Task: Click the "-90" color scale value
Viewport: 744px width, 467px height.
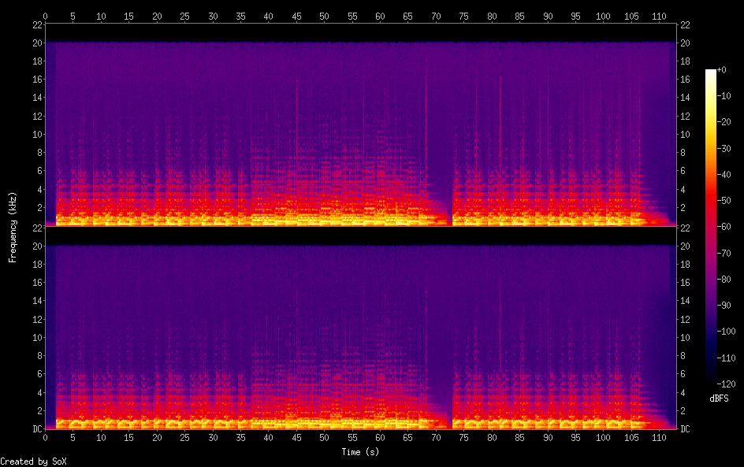Action: [724, 306]
